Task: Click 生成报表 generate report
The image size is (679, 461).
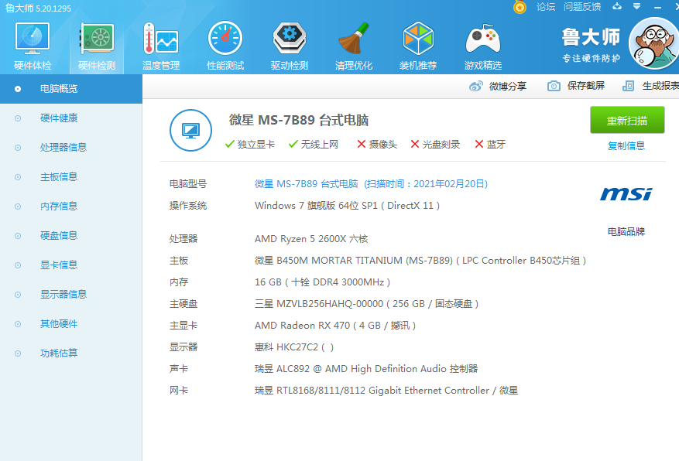Action: point(660,86)
